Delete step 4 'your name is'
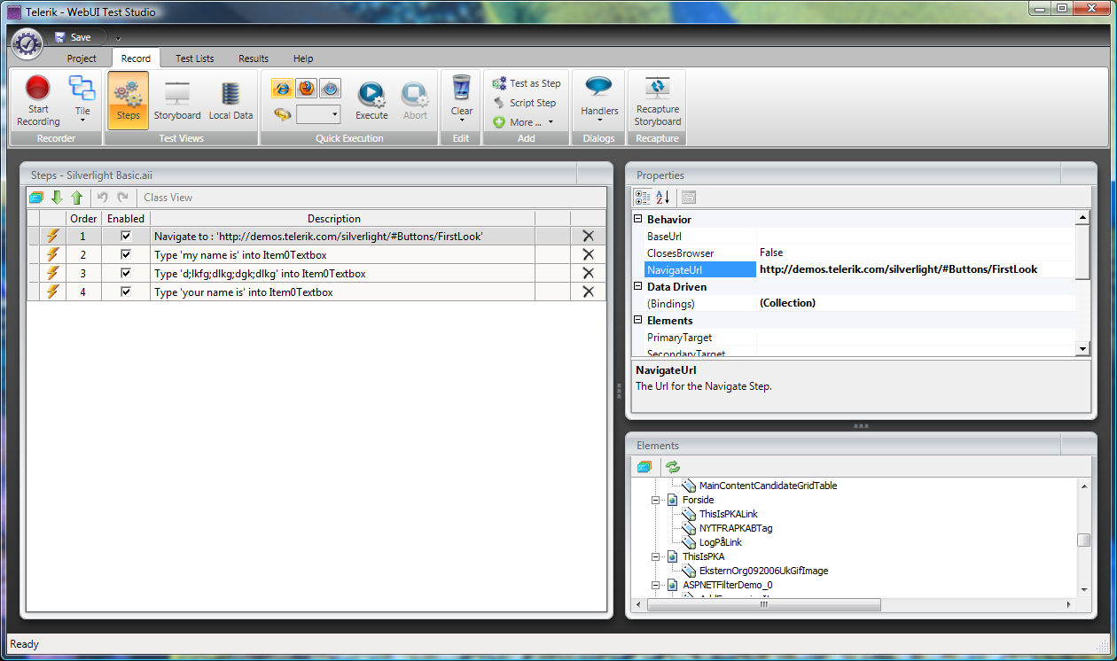 [x=588, y=292]
